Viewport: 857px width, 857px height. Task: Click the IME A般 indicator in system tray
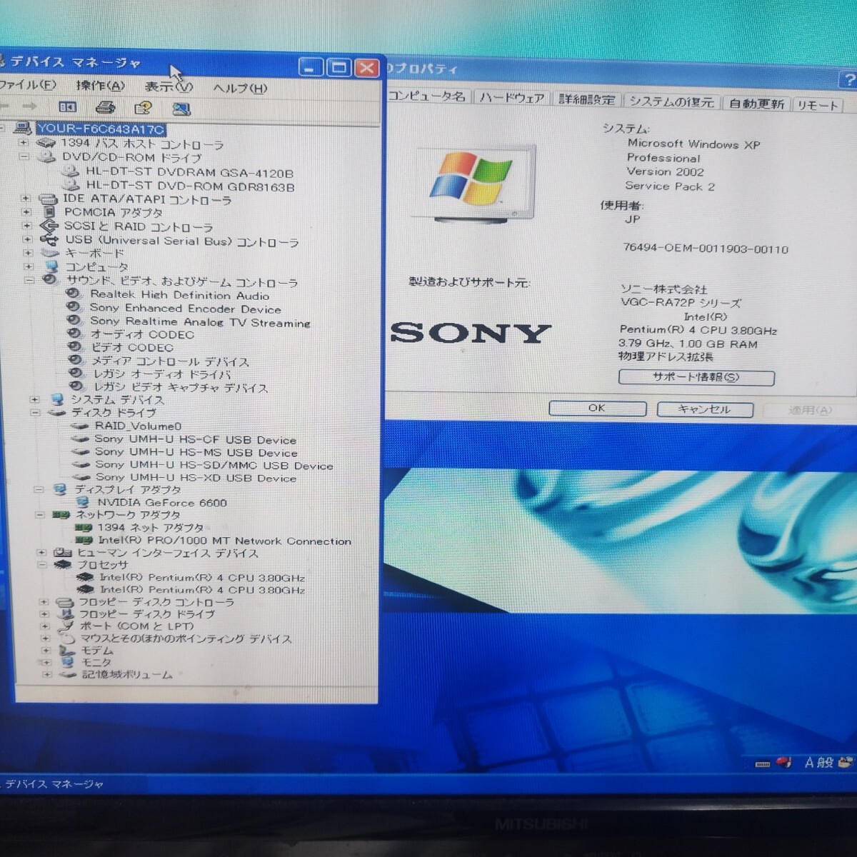[x=819, y=762]
